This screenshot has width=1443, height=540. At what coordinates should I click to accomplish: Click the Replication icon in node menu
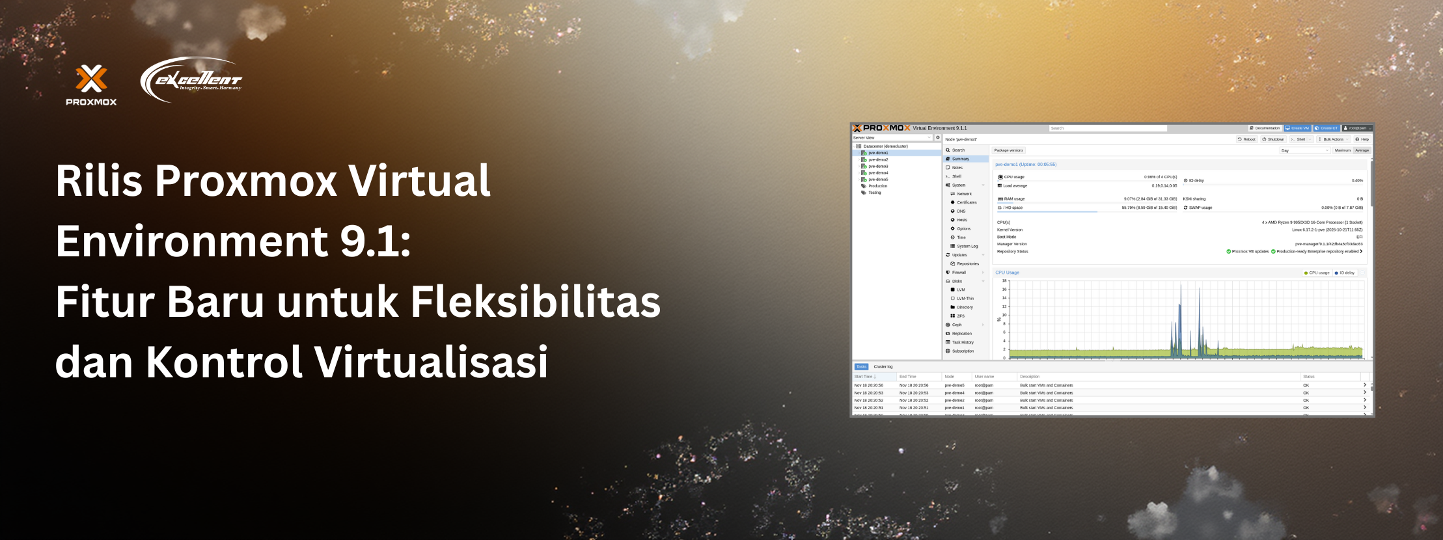point(948,334)
